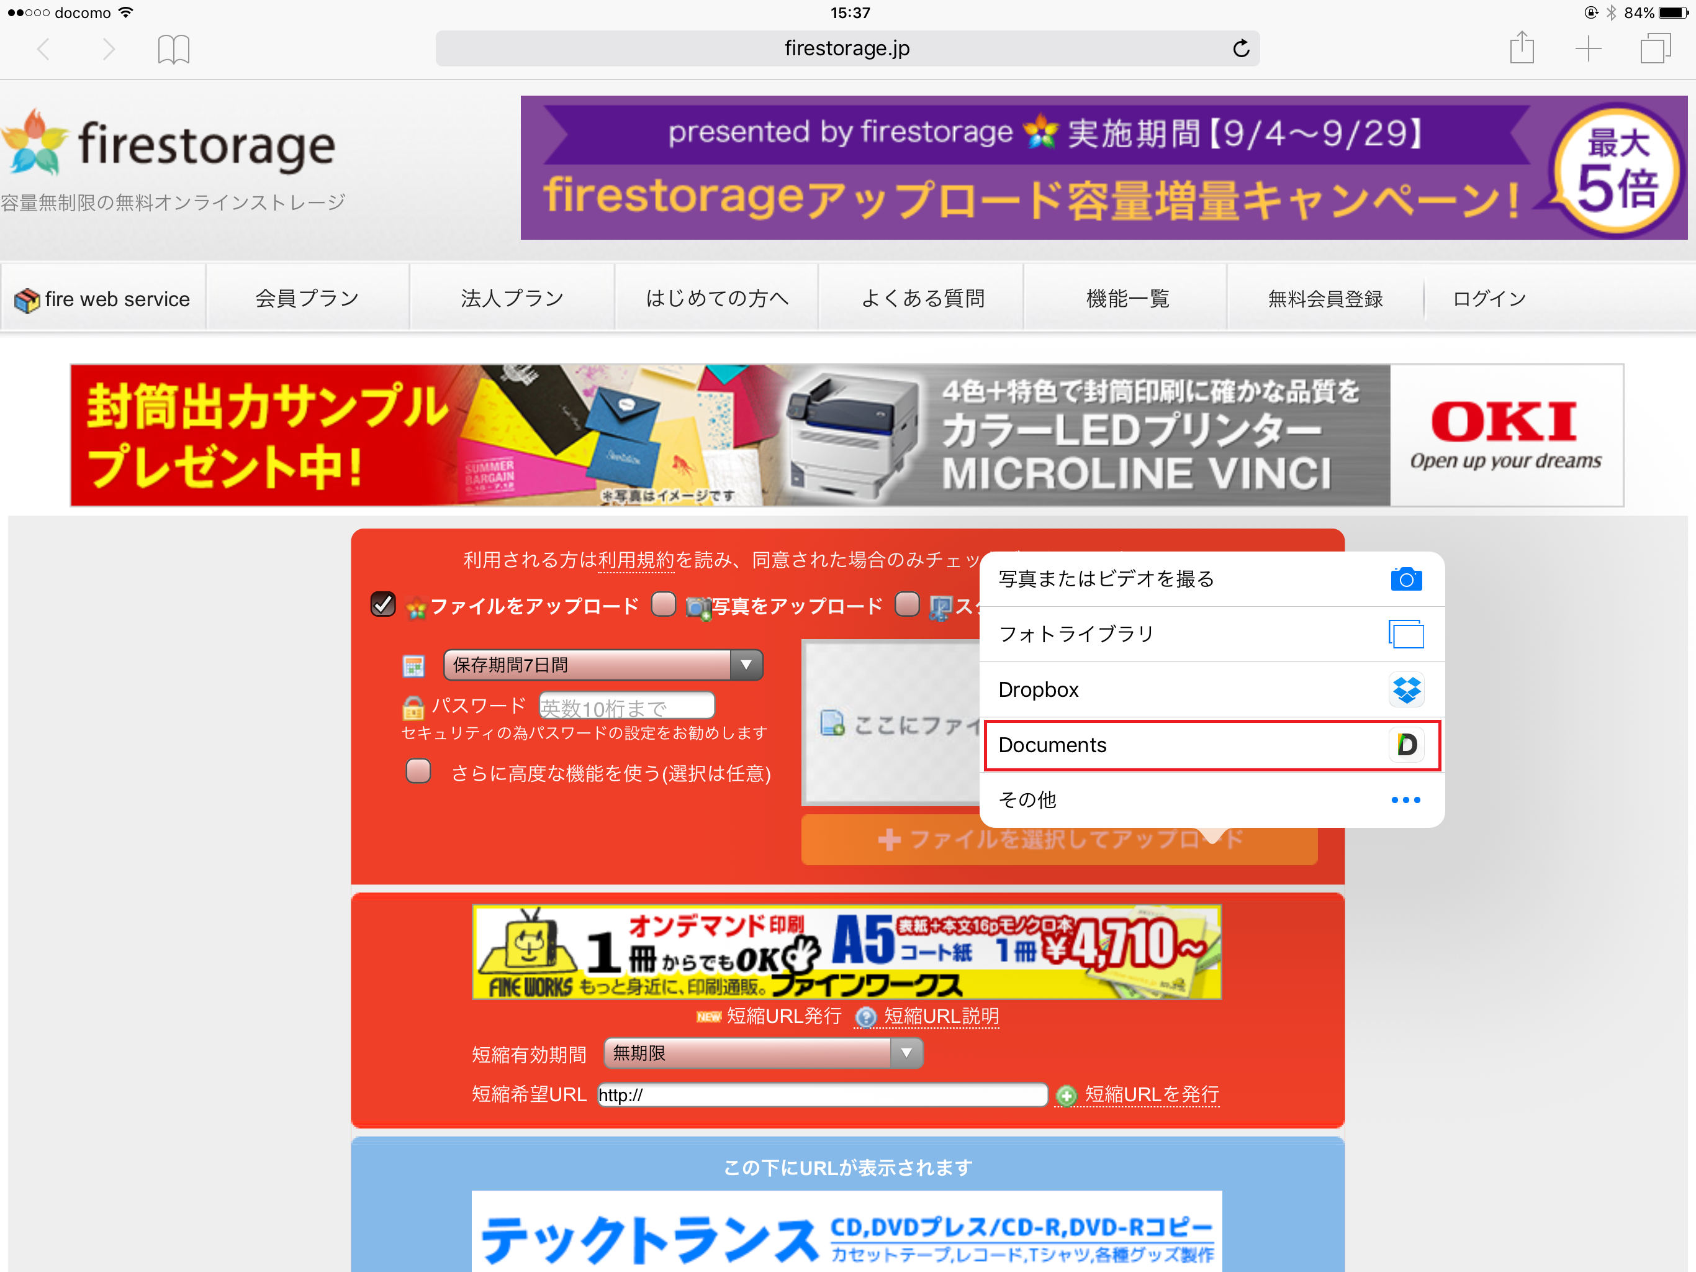
Task: Tap the Dropbox logo icon
Action: [1405, 689]
